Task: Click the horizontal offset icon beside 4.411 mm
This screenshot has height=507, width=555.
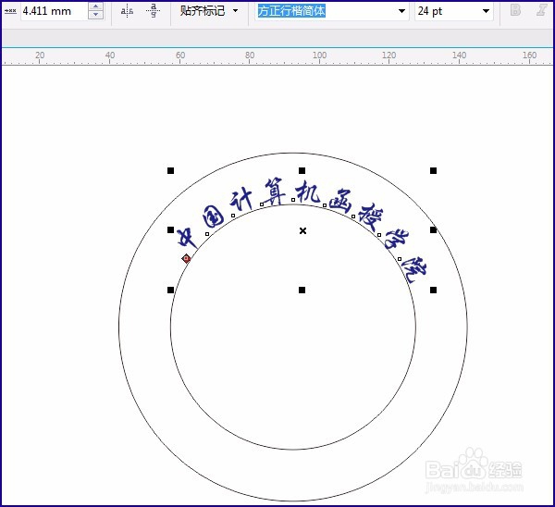Action: [10, 11]
